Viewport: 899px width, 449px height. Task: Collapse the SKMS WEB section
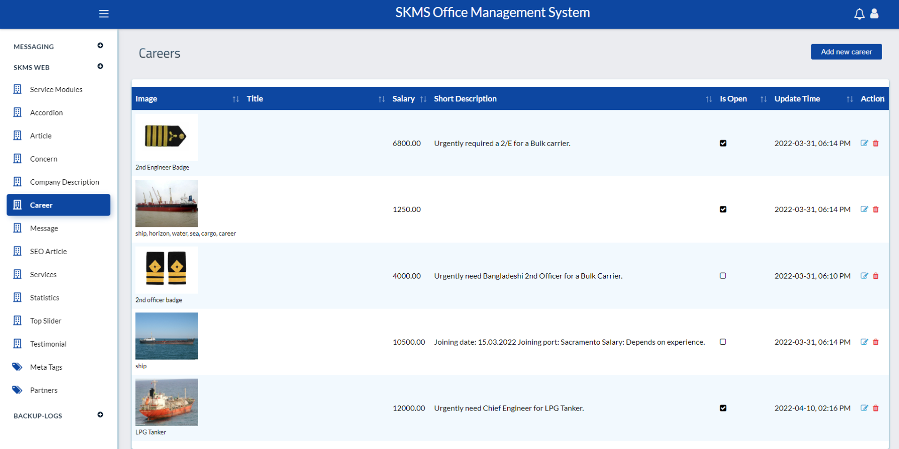click(x=100, y=66)
